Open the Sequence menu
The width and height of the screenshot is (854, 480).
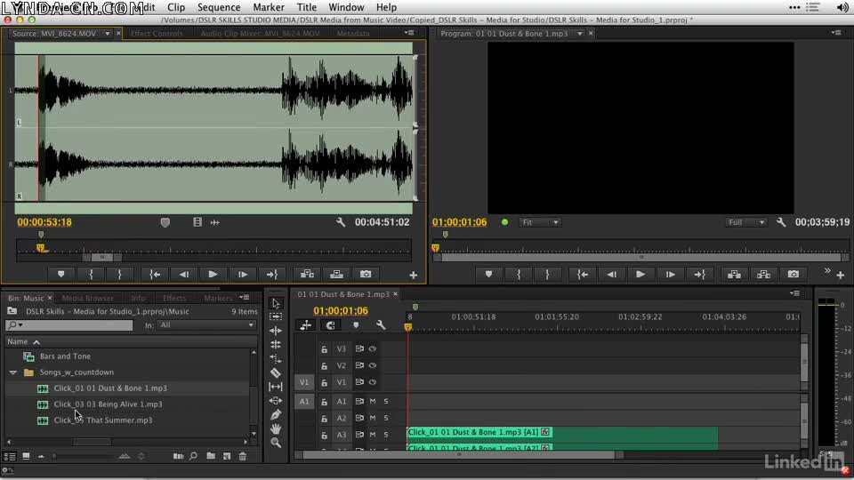click(x=219, y=7)
